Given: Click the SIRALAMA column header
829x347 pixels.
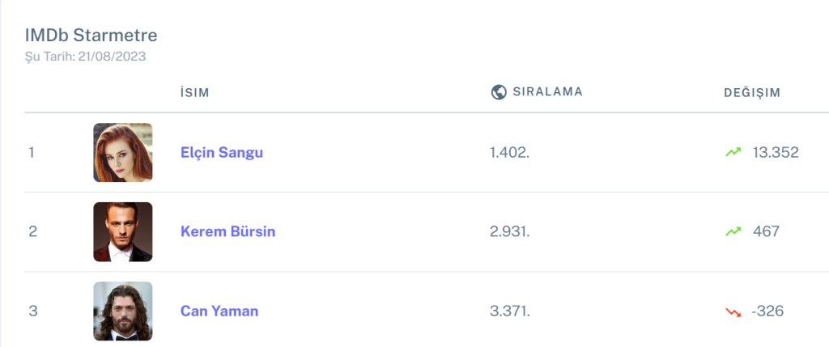Looking at the screenshot, I should click(547, 92).
